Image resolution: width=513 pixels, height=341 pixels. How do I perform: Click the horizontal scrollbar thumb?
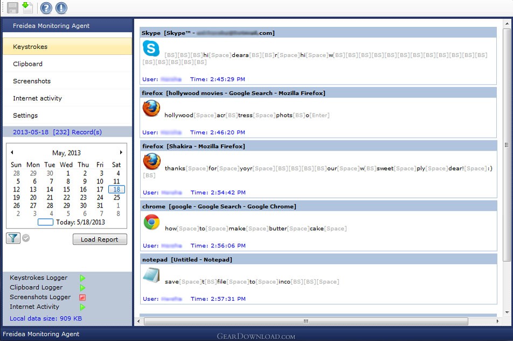pos(306,322)
